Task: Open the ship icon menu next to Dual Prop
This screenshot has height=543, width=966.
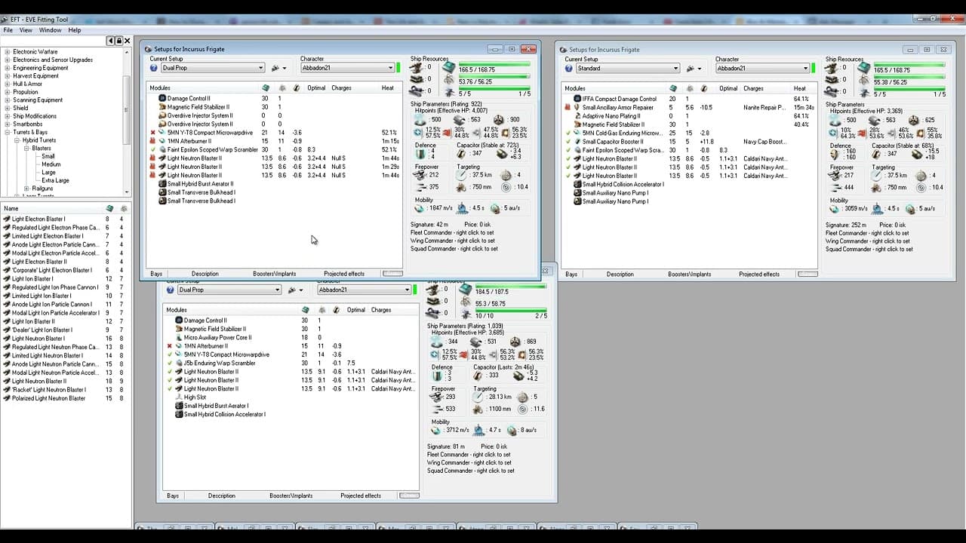Action: click(x=279, y=68)
